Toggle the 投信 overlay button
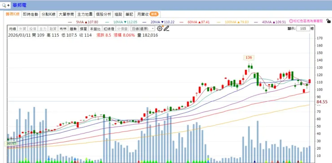The image size is (332, 163). click(32, 29)
